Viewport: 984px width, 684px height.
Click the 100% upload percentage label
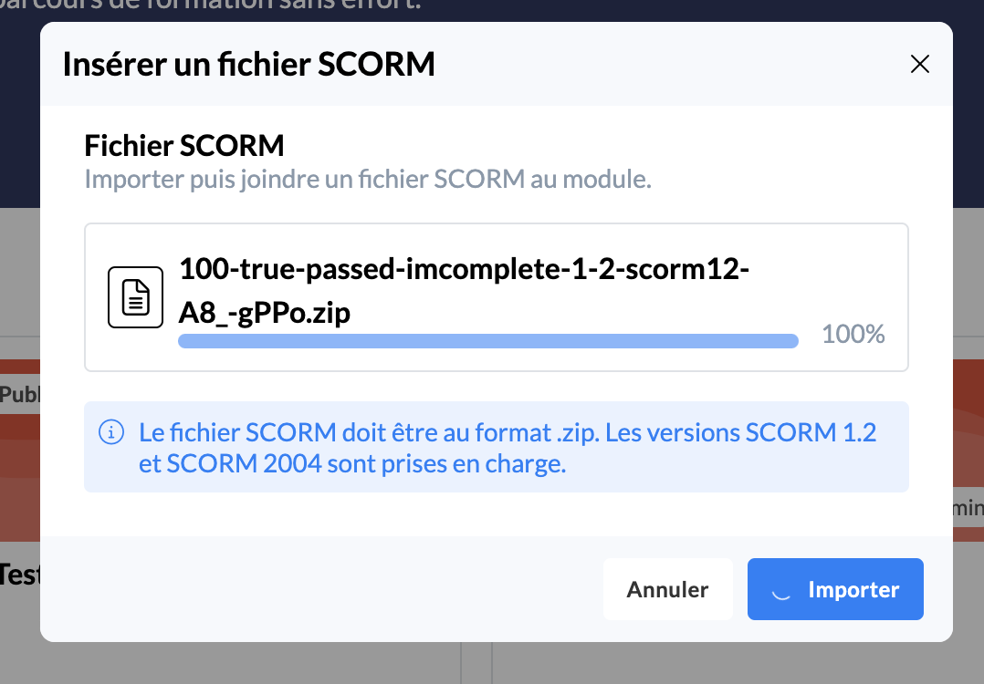tap(853, 334)
